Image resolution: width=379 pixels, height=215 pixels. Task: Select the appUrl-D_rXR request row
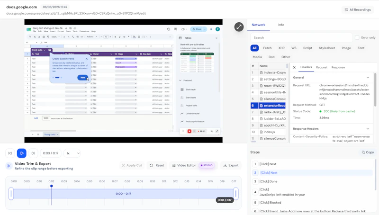268,125
